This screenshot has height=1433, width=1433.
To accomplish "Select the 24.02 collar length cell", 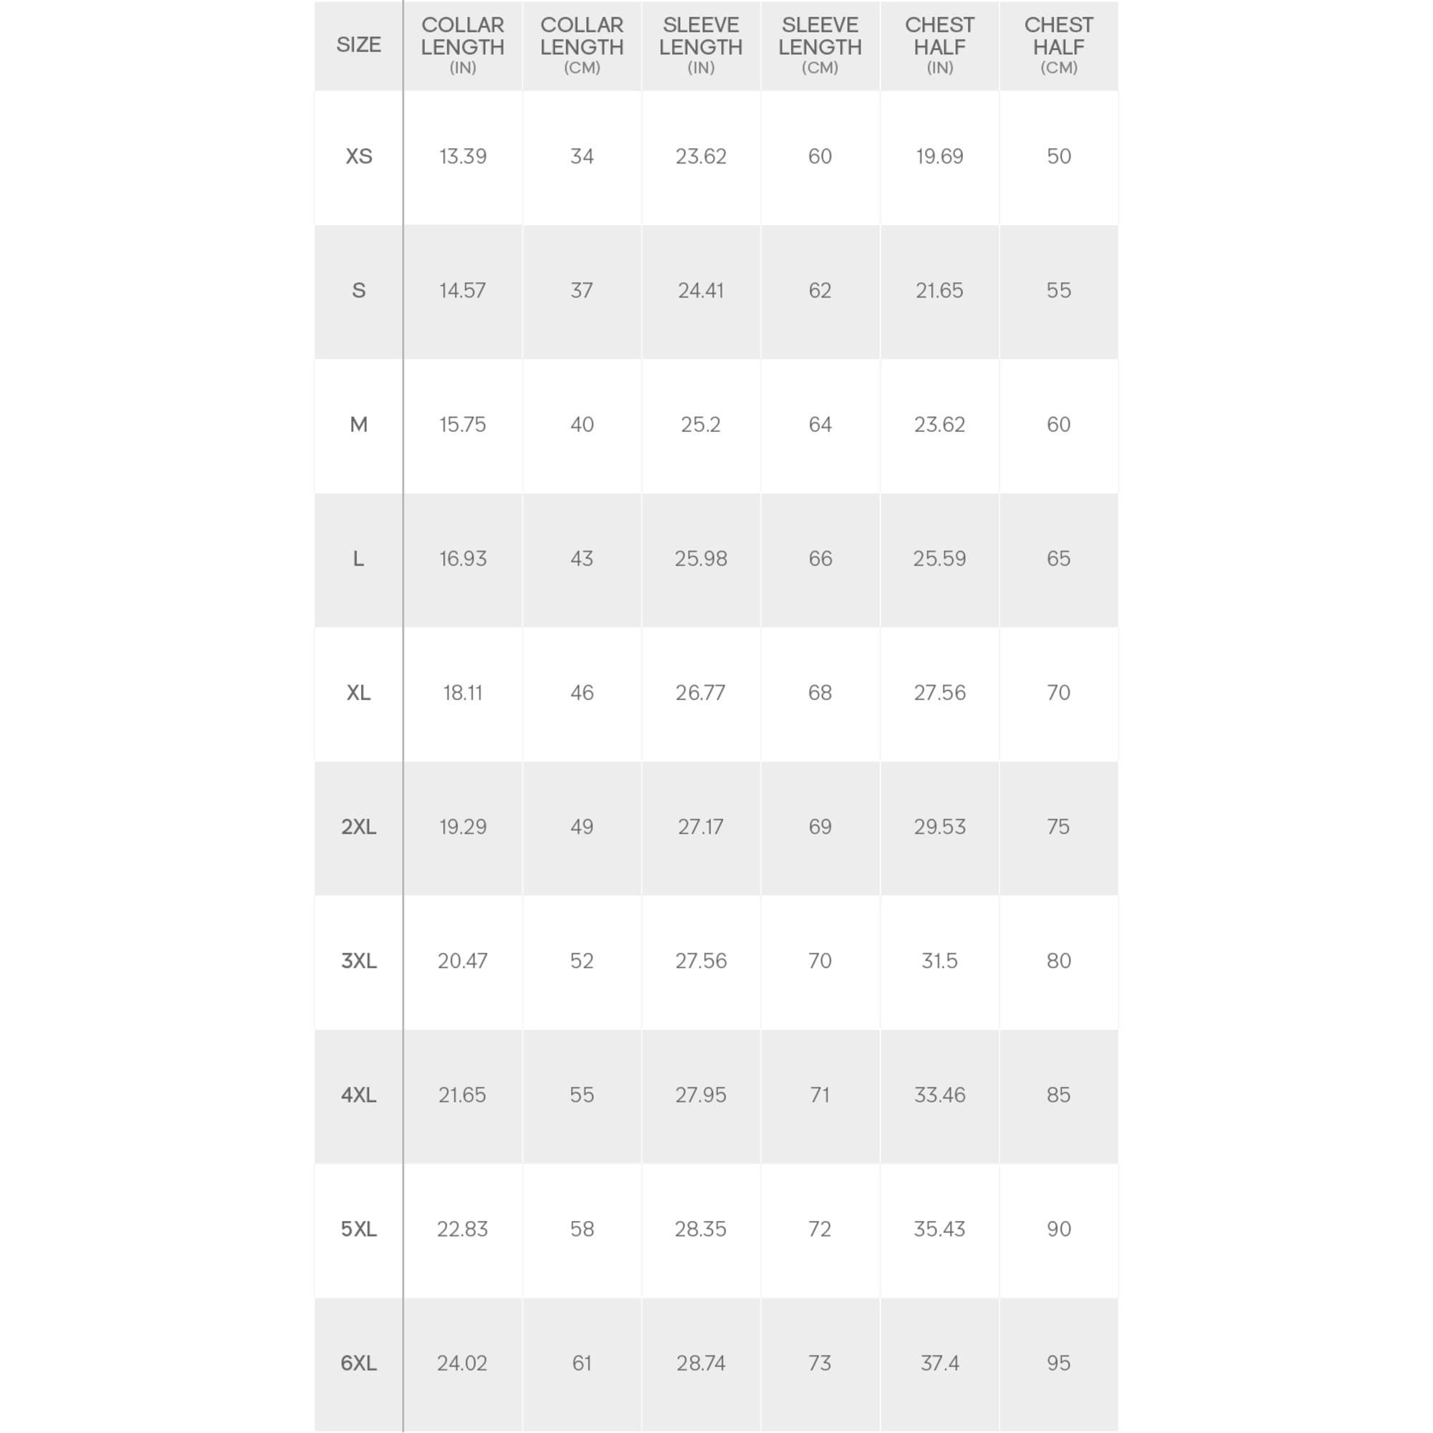I will (x=462, y=1363).
